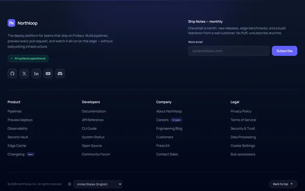Screen dimensions: 305x191
Task: Click the Back to top arrow button
Action: tap(283, 184)
